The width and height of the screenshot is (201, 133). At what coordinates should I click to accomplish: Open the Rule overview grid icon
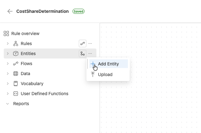point(6,33)
